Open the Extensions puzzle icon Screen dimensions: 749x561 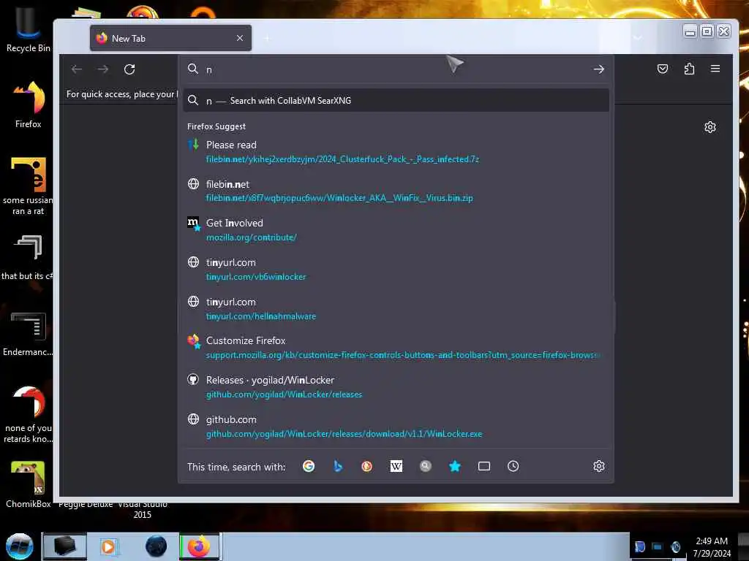(x=689, y=69)
